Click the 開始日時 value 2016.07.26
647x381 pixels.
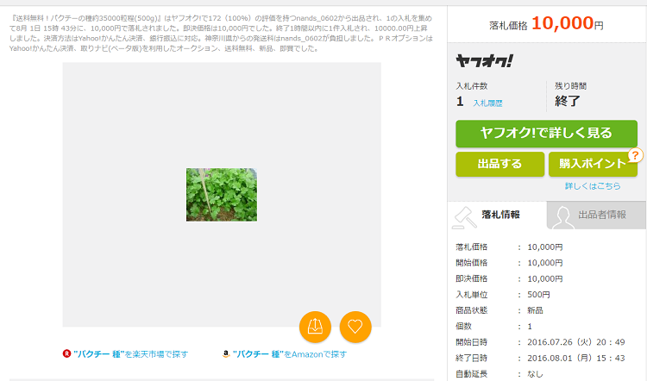tap(576, 342)
